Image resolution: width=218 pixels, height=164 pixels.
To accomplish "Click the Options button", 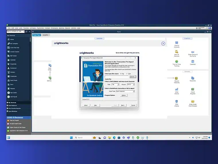I will tap(124, 96).
